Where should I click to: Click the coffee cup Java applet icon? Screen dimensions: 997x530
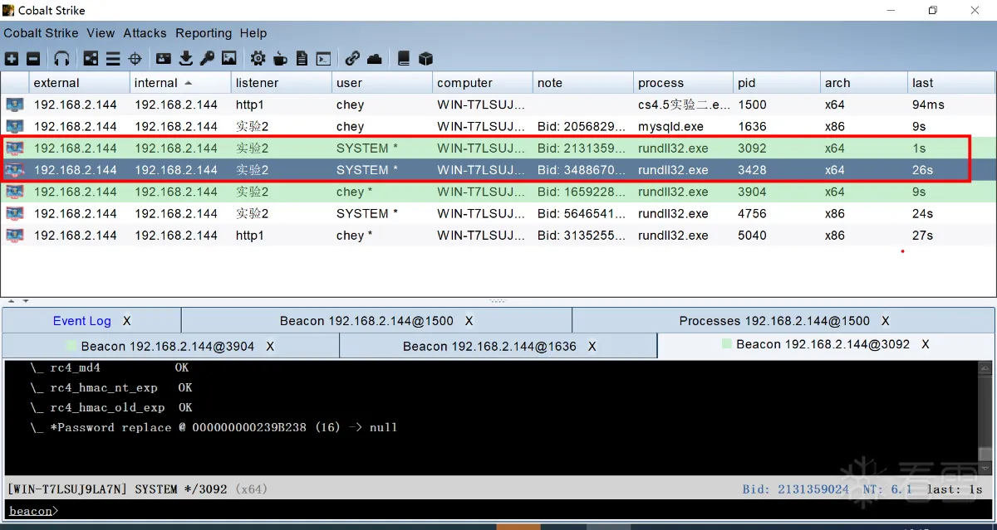(280, 59)
